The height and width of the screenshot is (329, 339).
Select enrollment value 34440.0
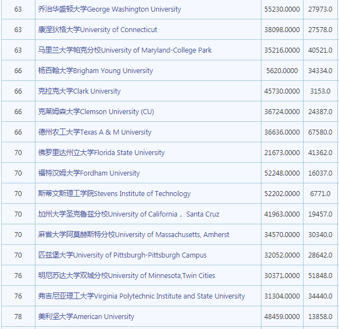320,296
